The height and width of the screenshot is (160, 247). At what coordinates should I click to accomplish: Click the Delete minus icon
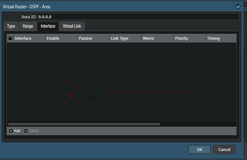click(x=26, y=131)
